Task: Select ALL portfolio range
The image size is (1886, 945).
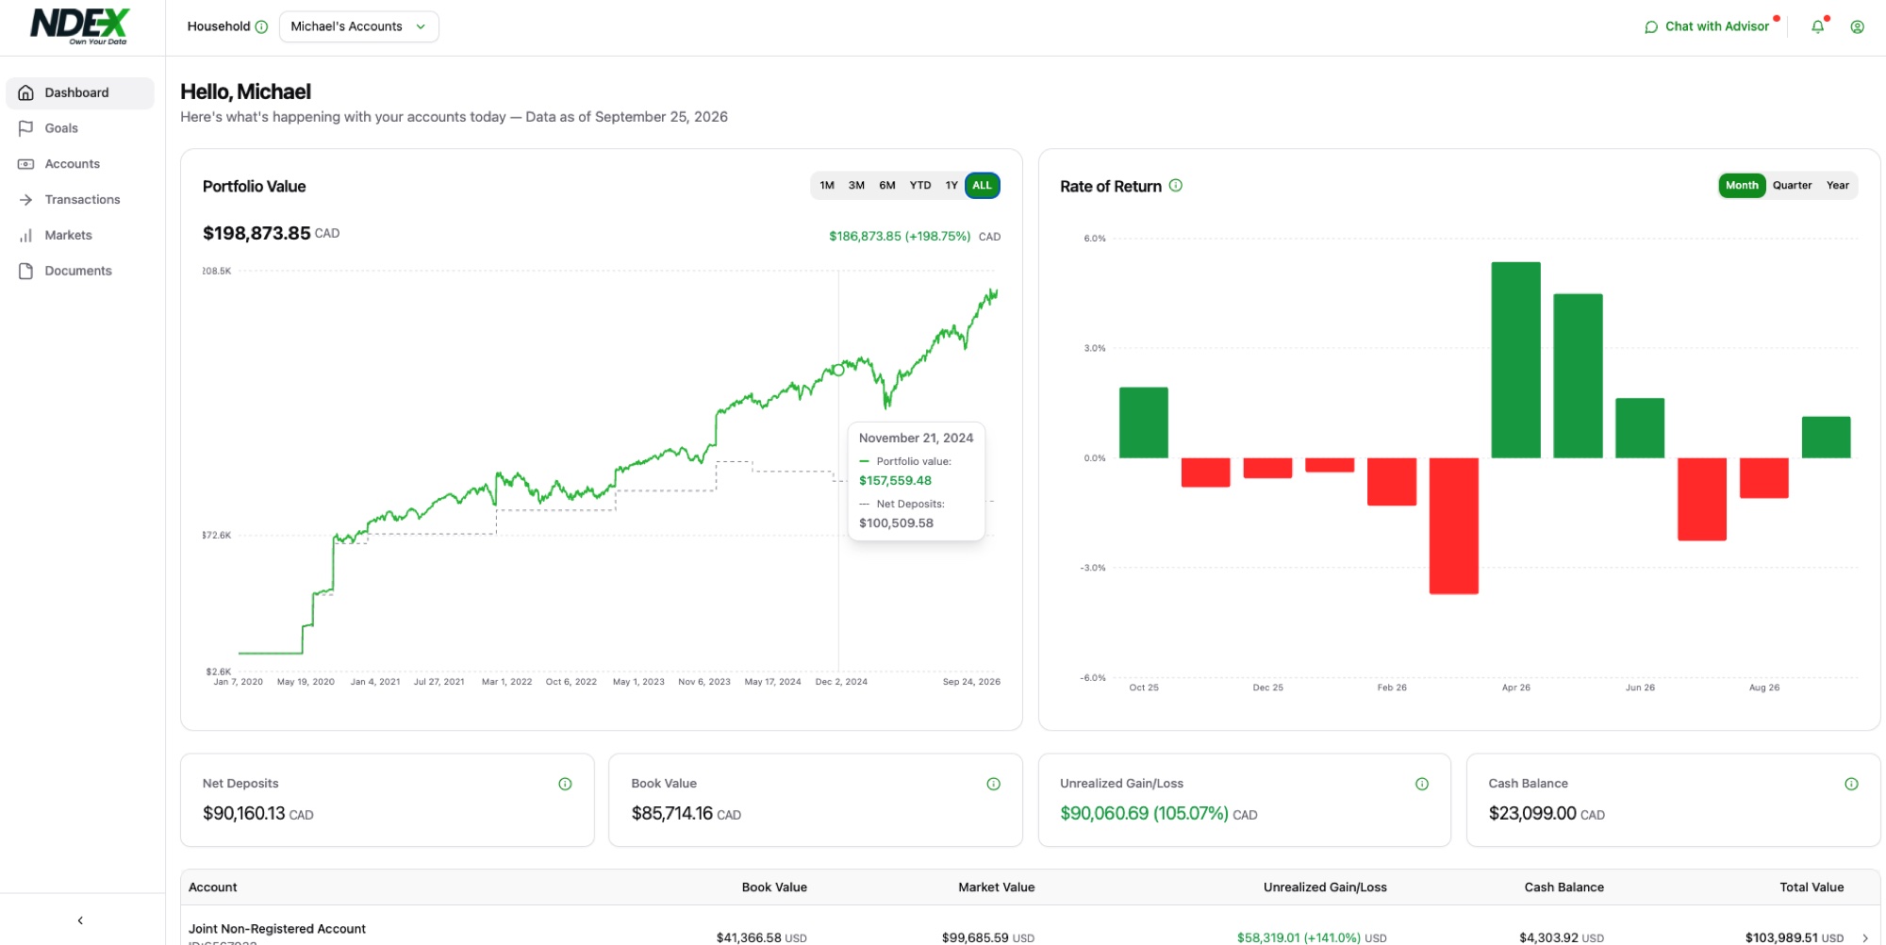Action: click(983, 186)
